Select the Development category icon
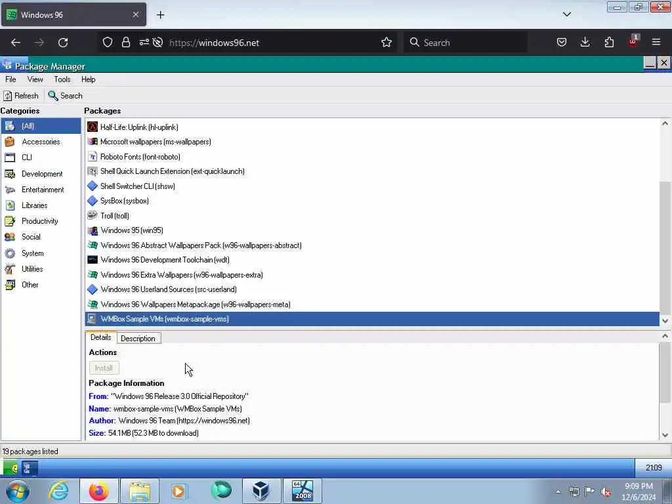This screenshot has width=672, height=504. [10, 174]
